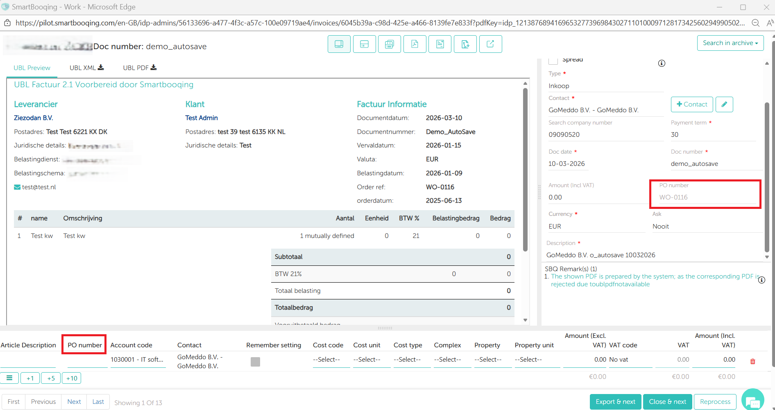Click the hamburger line menu icon
The image size is (775, 410).
tap(9, 378)
